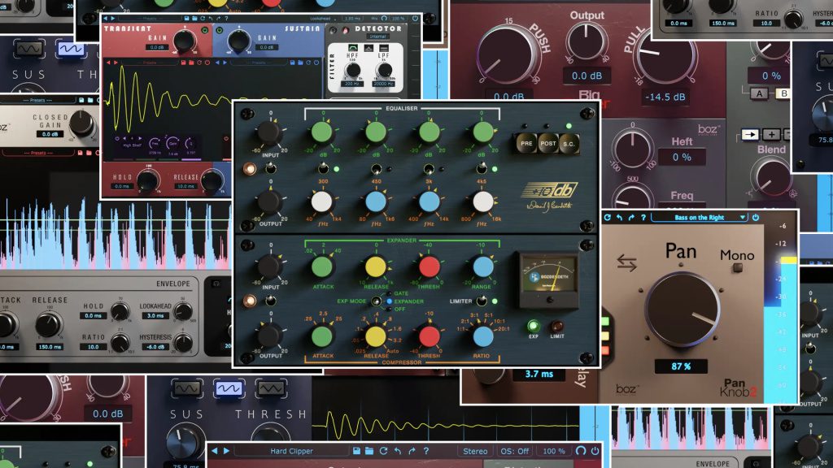This screenshot has width=833, height=468.
Task: Open Bass on the Right preset dropdown
Action: [x=699, y=218]
